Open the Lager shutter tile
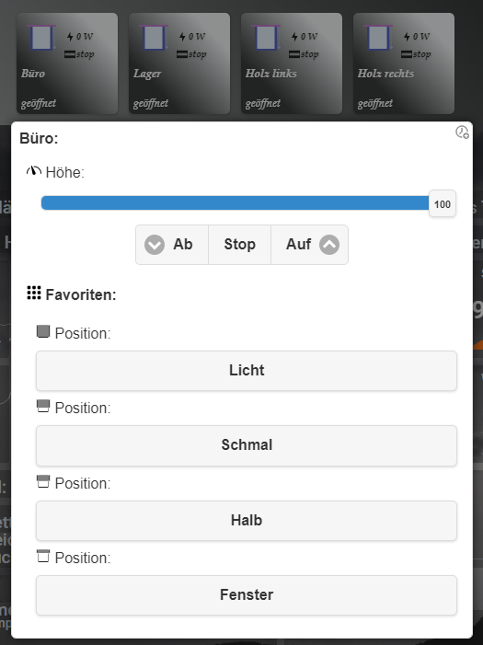The height and width of the screenshot is (645, 483). [179, 63]
